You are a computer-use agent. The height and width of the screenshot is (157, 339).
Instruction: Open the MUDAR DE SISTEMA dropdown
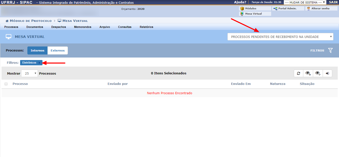[x=305, y=2]
